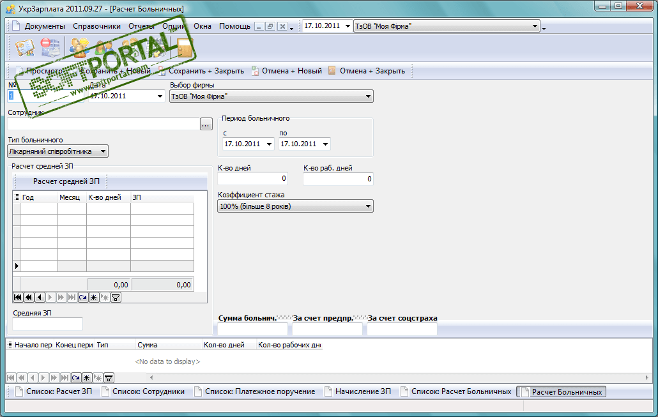Open filter funnel in bottom grid navigator
This screenshot has height=417, width=658.
click(109, 377)
